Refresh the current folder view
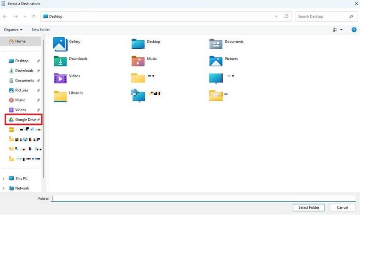389x255 pixels. 286,16
